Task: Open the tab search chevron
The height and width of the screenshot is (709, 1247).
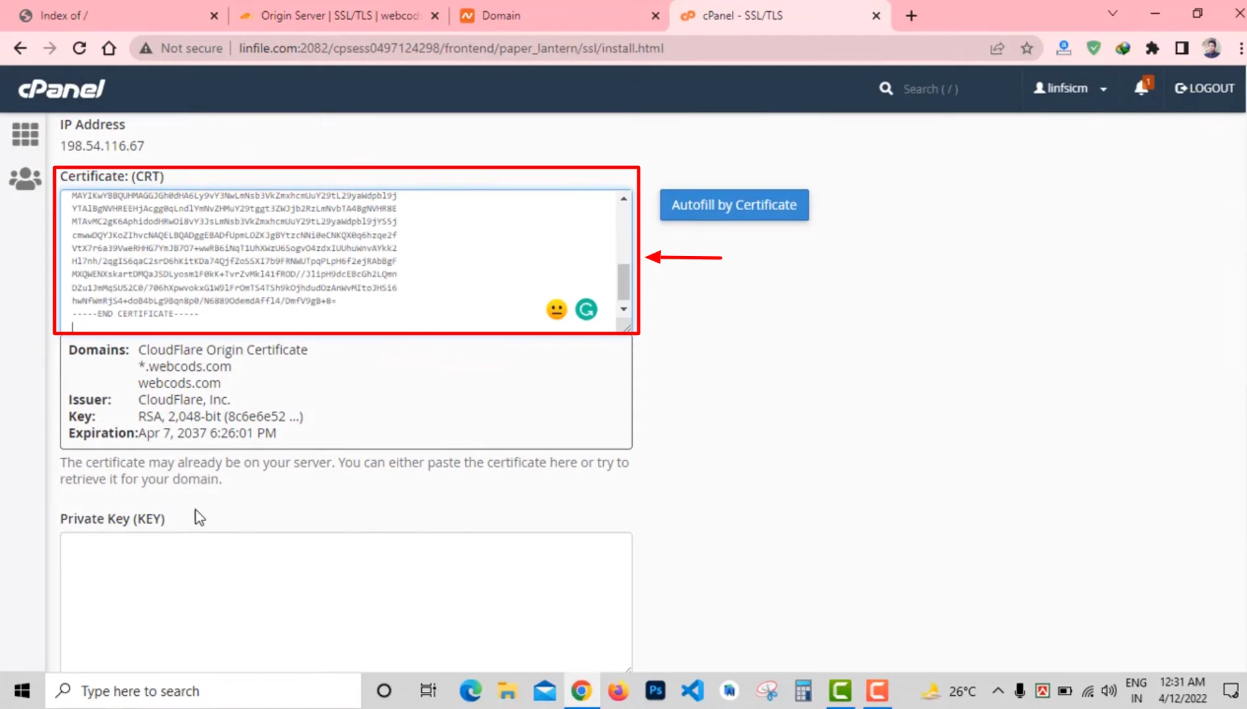Action: coord(1112,14)
